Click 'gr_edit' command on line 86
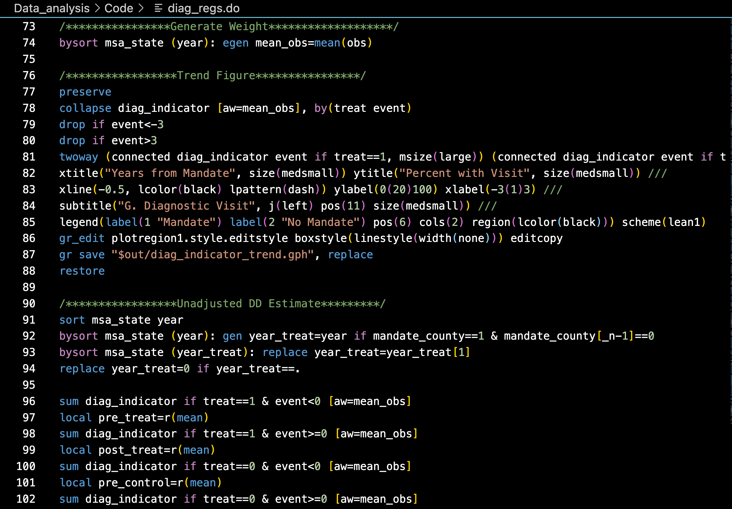The image size is (732, 509). 82,238
